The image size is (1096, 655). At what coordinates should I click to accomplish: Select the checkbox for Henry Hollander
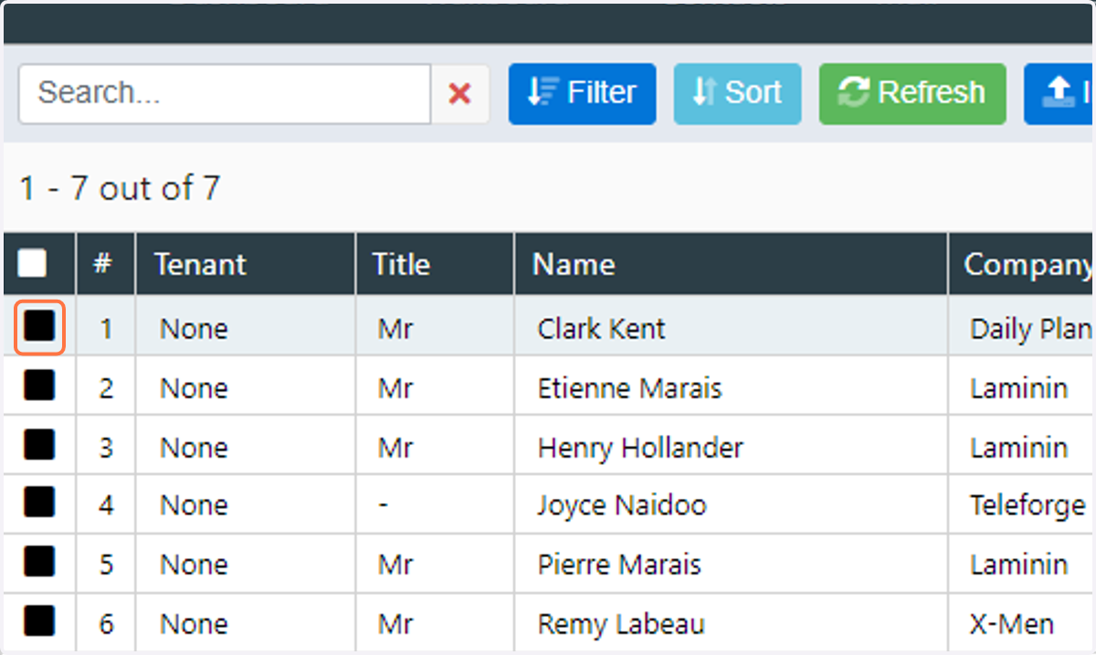[x=39, y=445]
